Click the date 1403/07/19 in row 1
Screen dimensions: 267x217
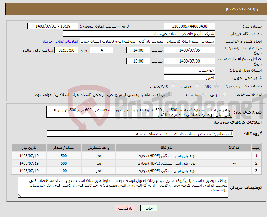click(29, 156)
